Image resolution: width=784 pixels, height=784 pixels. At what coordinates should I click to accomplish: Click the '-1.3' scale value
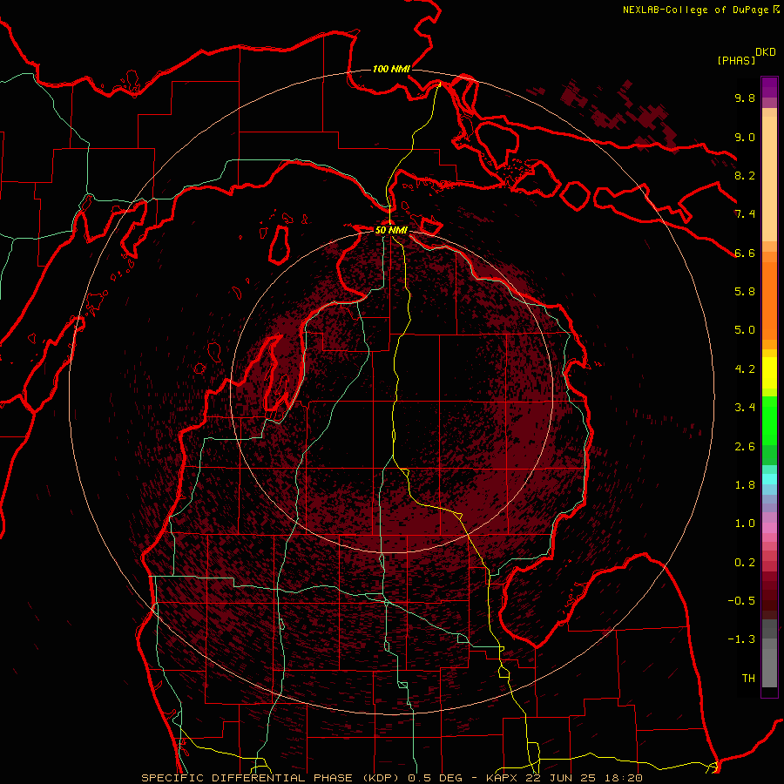click(741, 639)
